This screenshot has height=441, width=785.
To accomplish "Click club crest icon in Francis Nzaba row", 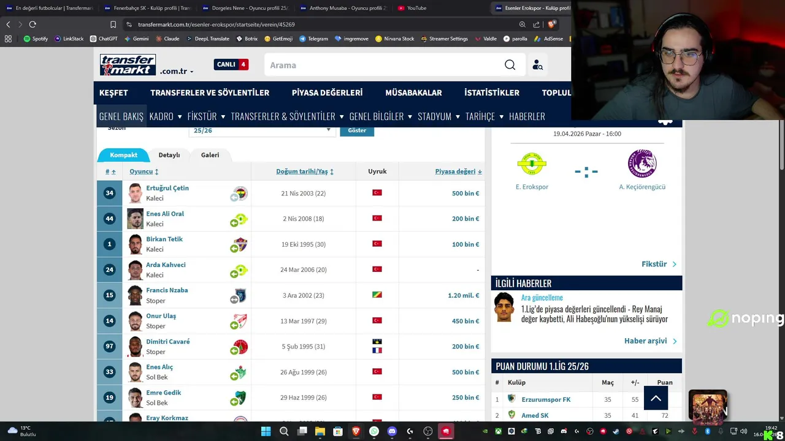I will (x=240, y=295).
